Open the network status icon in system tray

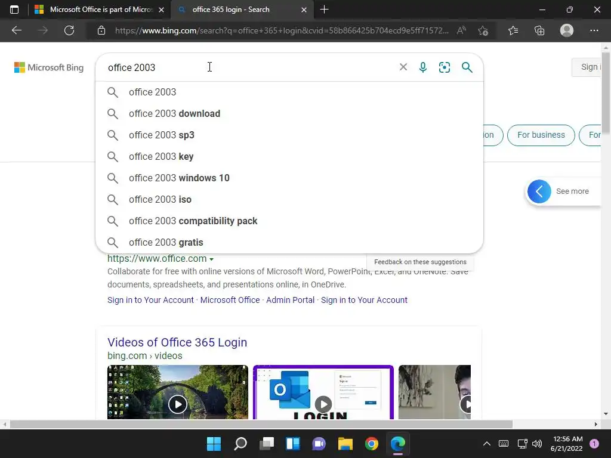pos(522,444)
